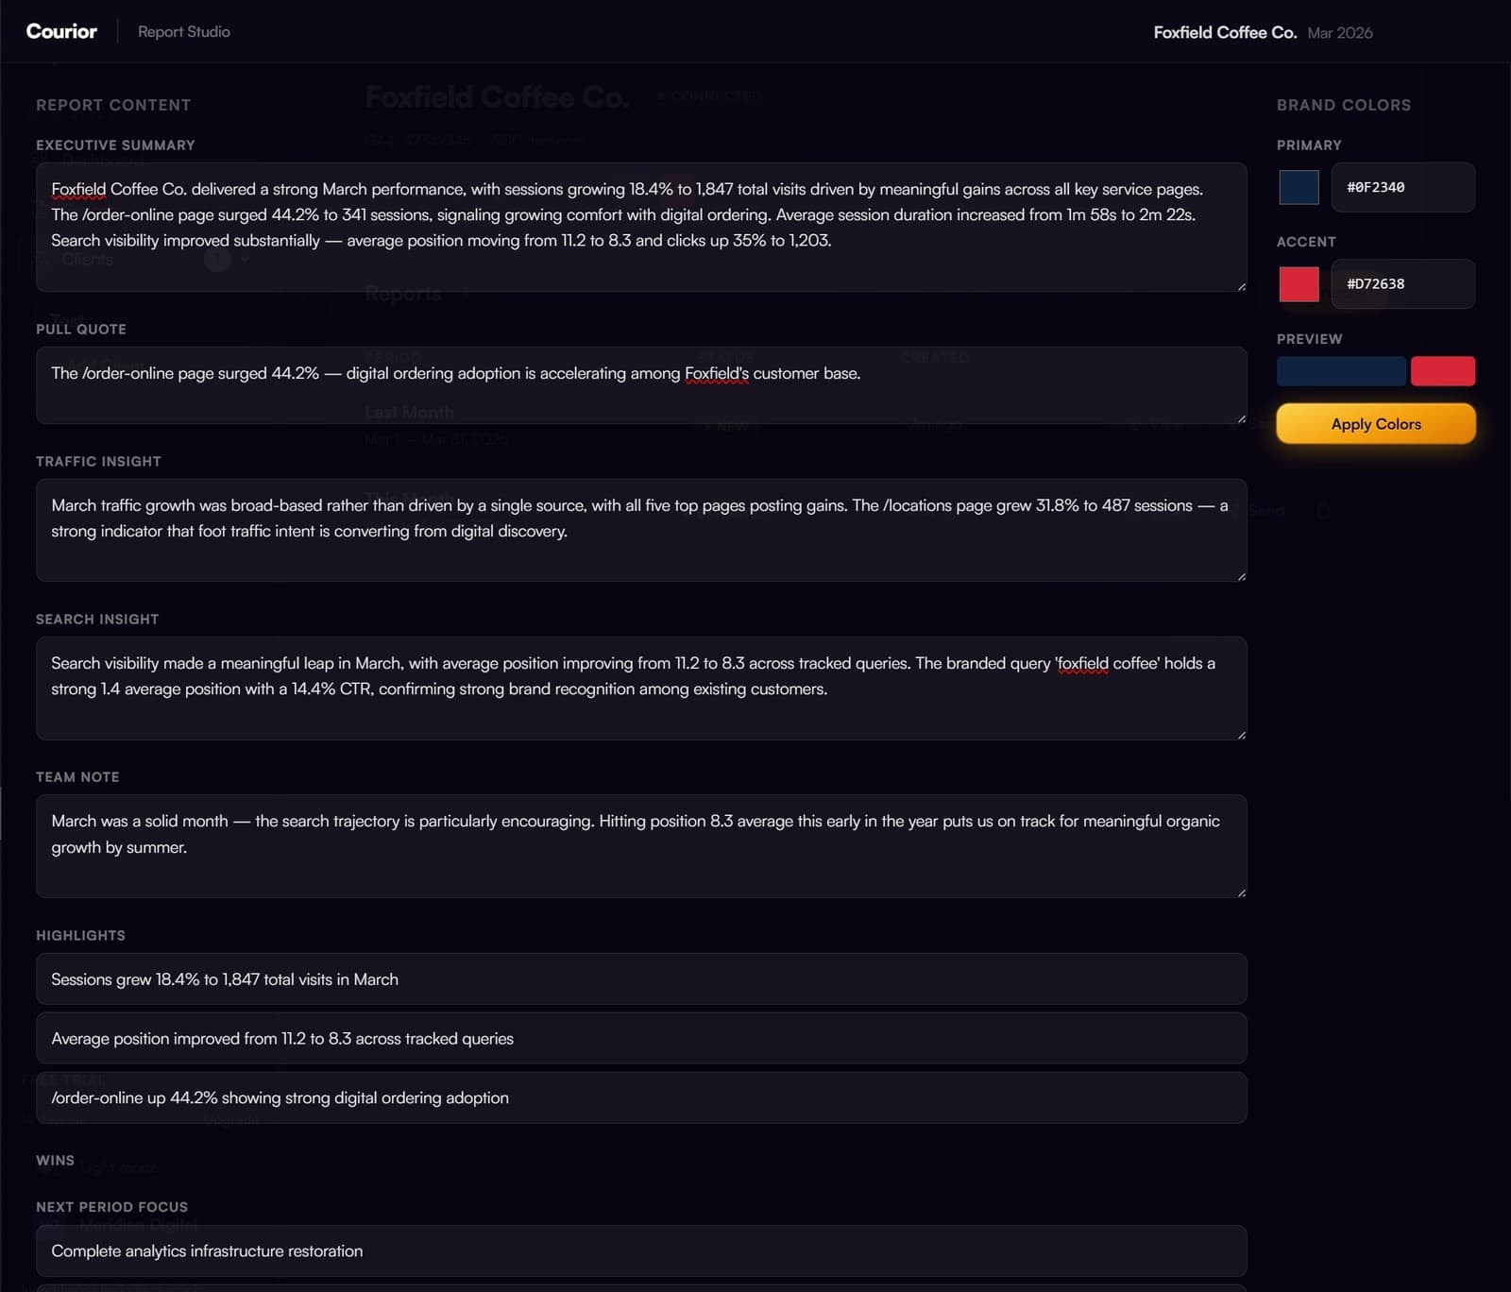The height and width of the screenshot is (1292, 1511).
Task: Edit primary hex field #0F2340
Action: (x=1403, y=187)
